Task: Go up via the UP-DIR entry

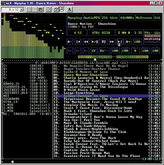Action: pyautogui.click(x=25, y=81)
